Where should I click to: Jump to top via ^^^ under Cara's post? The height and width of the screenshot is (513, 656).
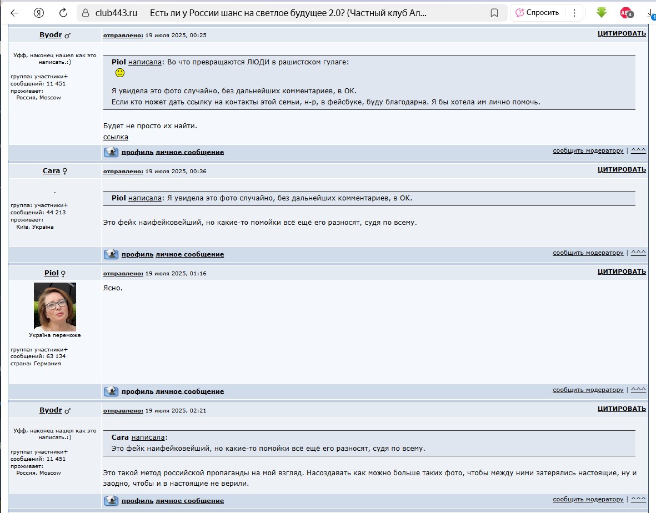638,252
